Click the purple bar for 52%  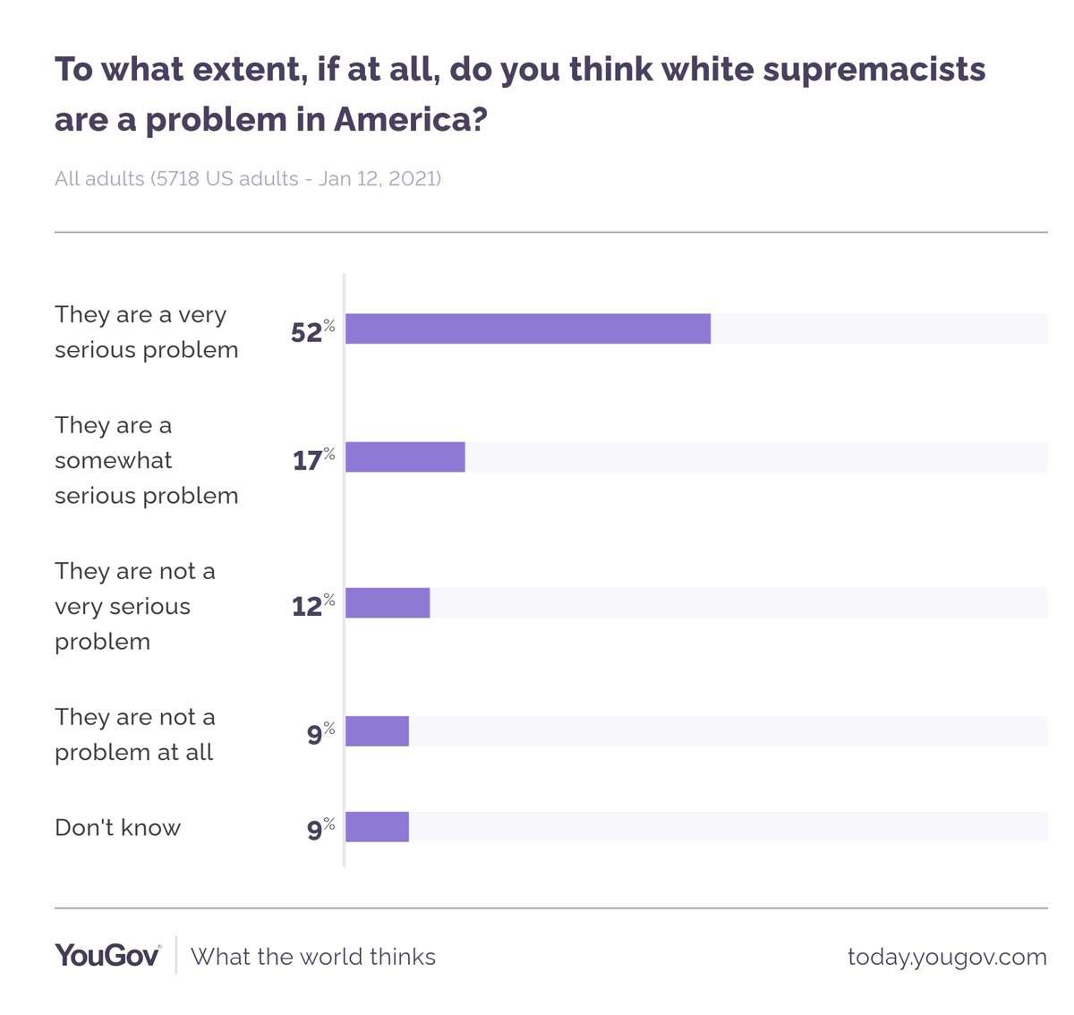528,328
